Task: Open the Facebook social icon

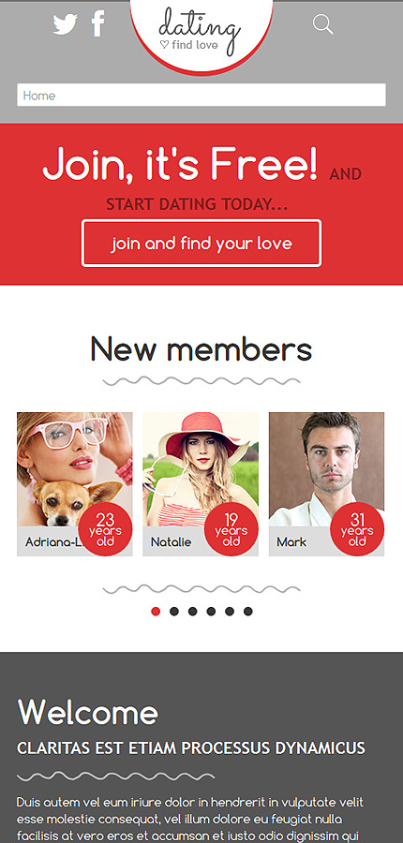Action: pyautogui.click(x=97, y=23)
